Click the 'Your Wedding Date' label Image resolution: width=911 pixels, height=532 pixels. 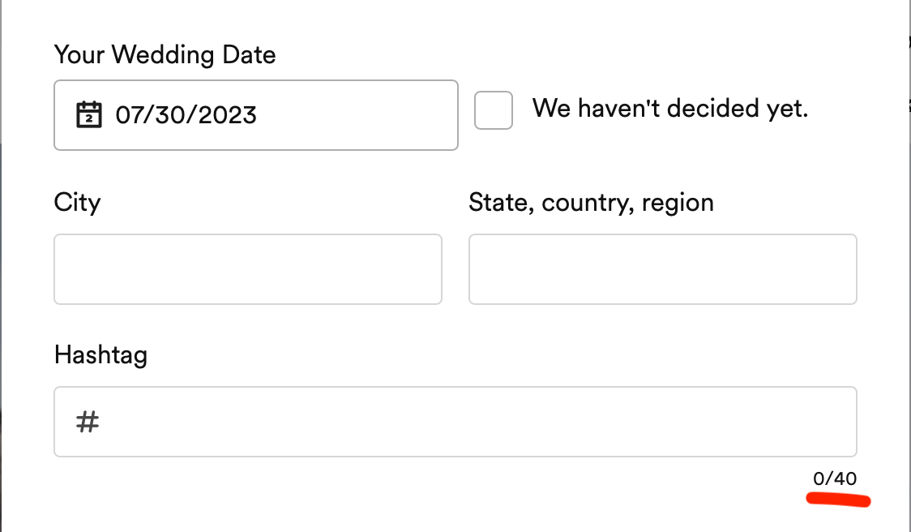pos(165,55)
